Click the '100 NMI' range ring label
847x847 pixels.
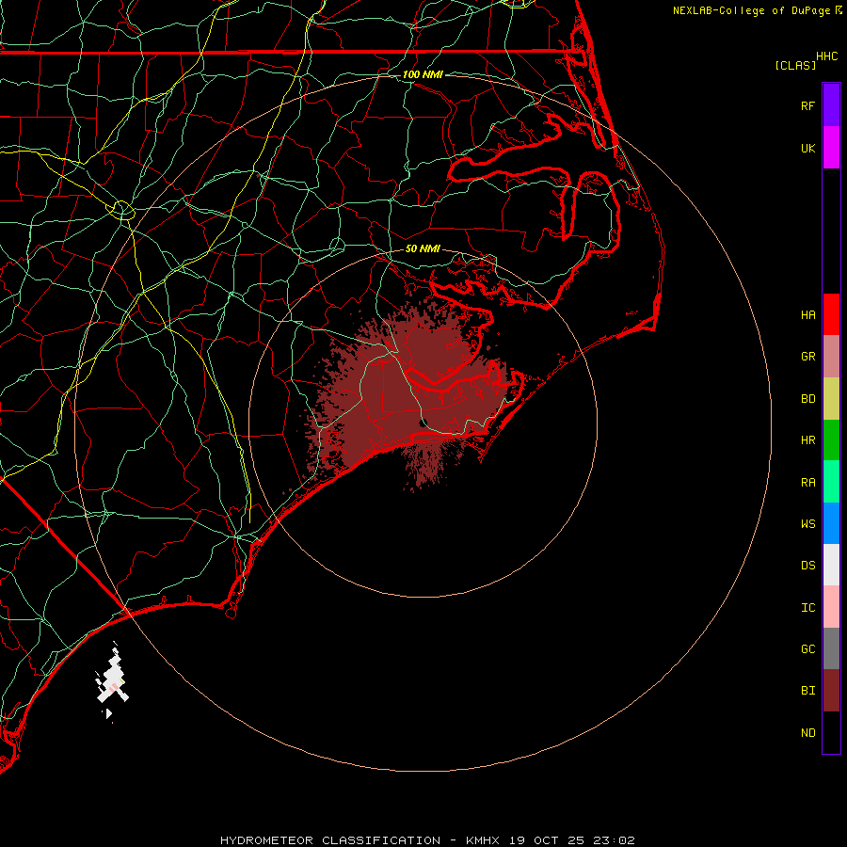pyautogui.click(x=423, y=74)
